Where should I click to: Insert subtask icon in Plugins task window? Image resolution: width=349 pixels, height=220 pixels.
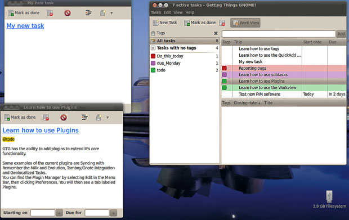click(84, 117)
